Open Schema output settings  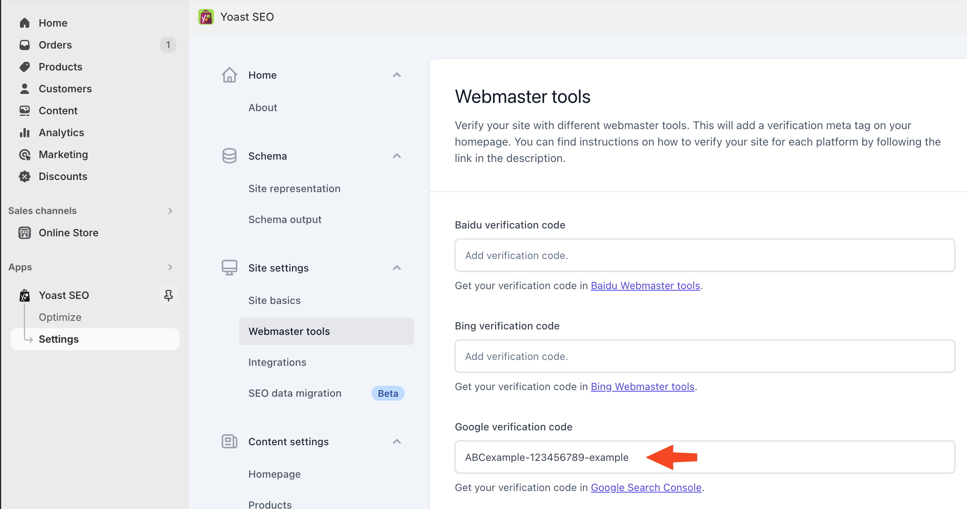(x=285, y=219)
